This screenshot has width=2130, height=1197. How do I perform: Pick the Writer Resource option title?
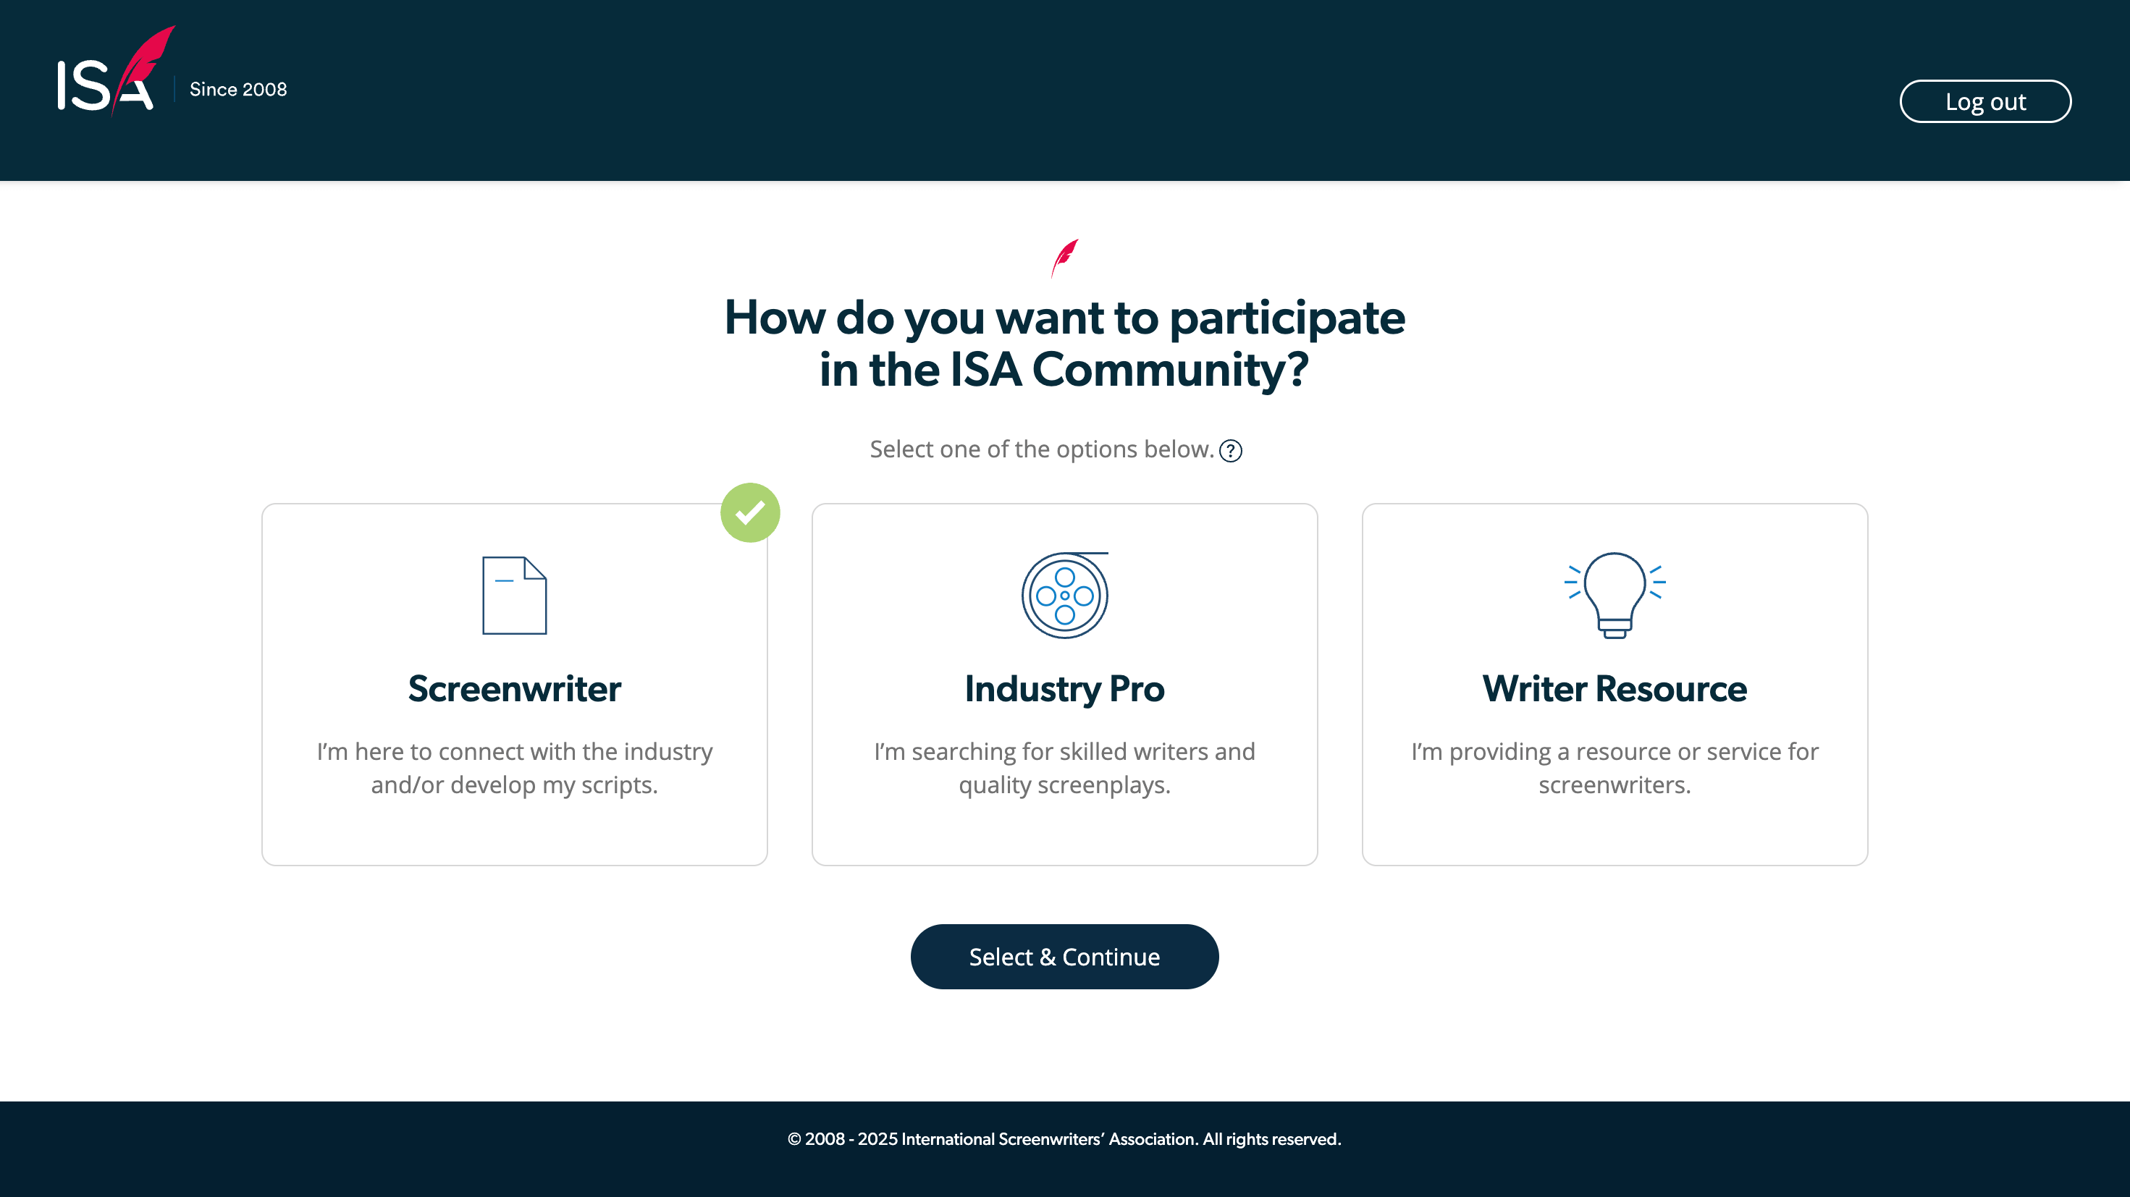click(1614, 689)
